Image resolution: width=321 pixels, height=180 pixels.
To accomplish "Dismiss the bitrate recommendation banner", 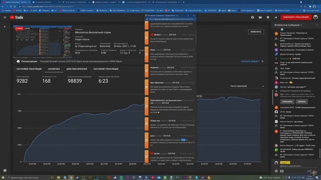I will pos(262,61).
